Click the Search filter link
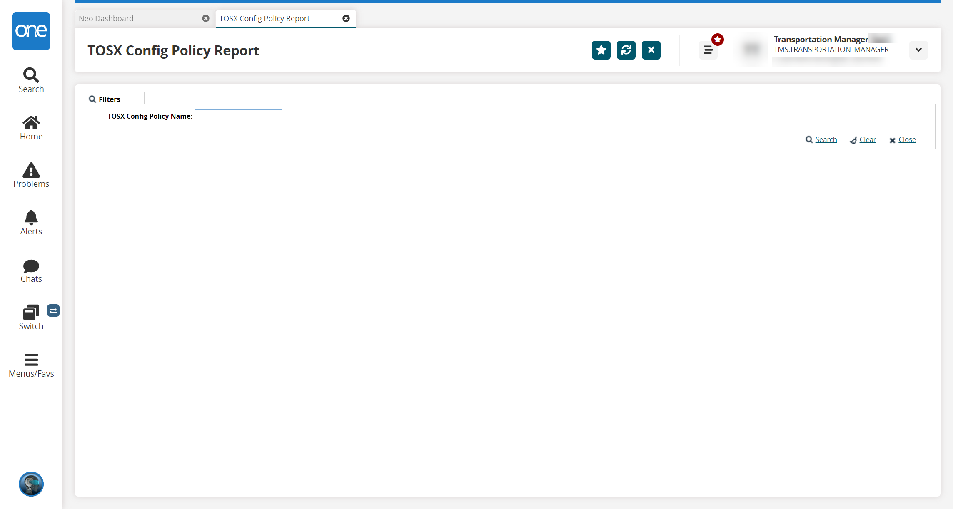 pos(826,139)
